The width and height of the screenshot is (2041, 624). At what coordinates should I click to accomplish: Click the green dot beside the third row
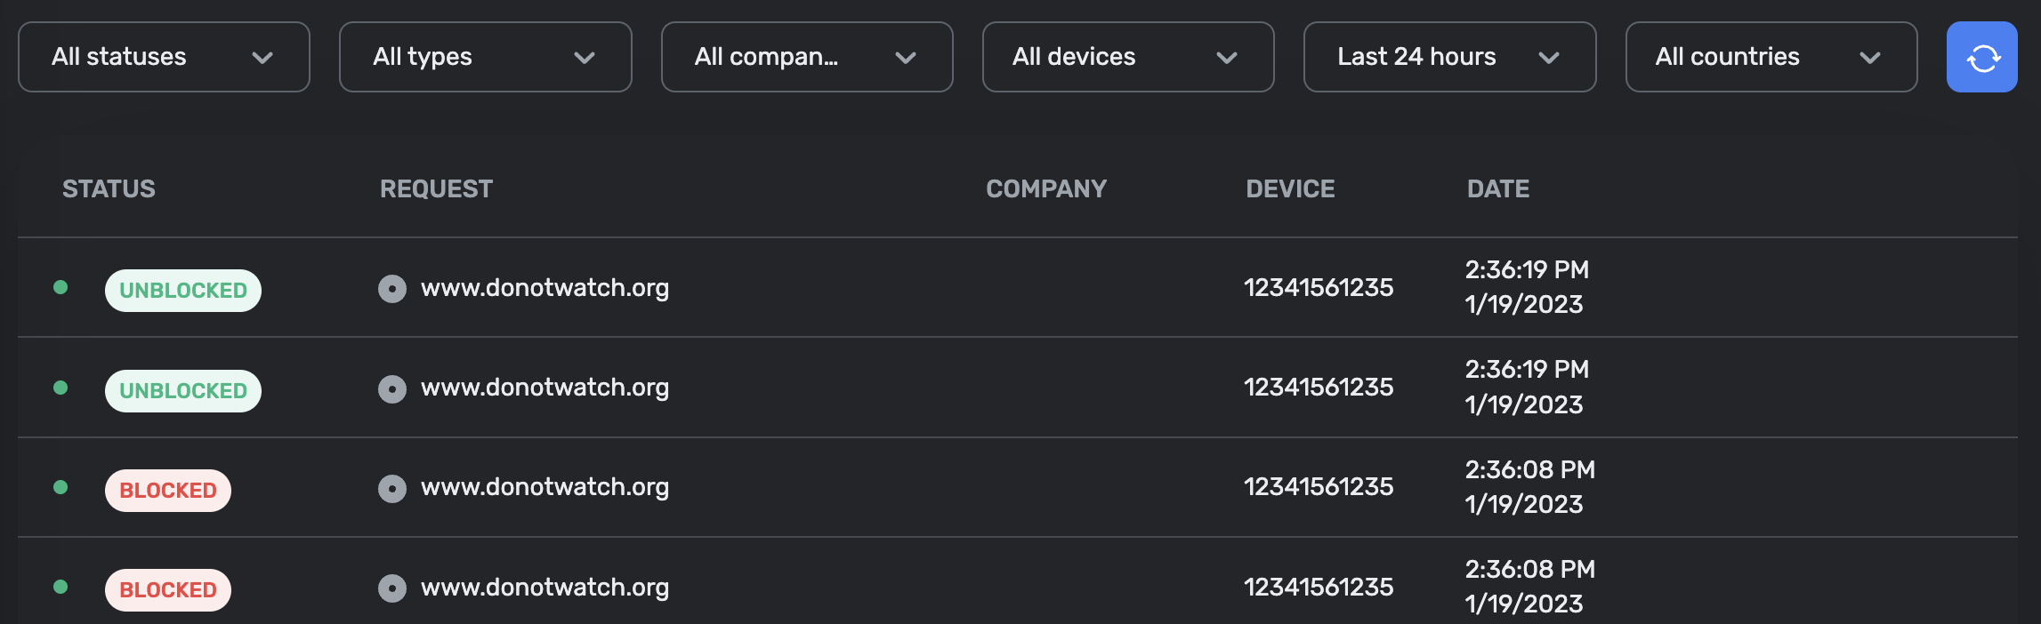60,487
